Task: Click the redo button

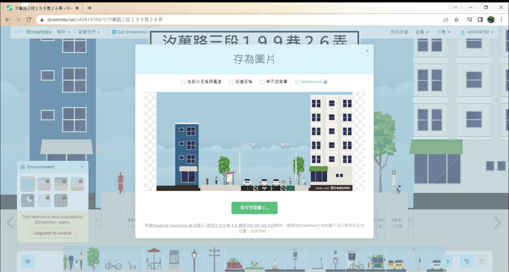Action: pos(481,261)
